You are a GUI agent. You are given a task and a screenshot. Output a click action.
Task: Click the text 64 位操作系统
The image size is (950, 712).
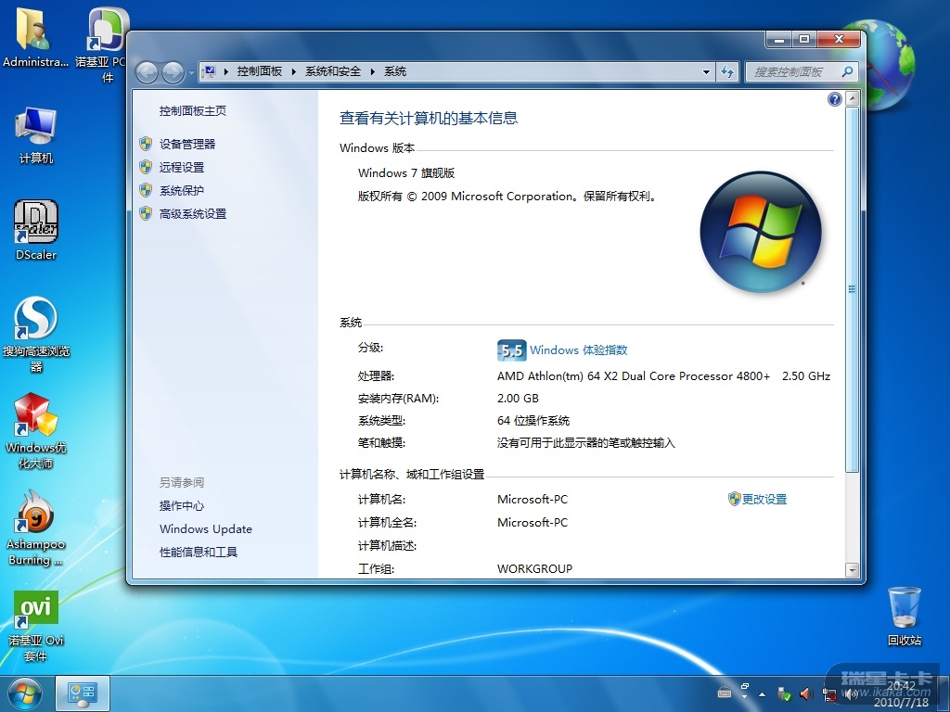533,421
